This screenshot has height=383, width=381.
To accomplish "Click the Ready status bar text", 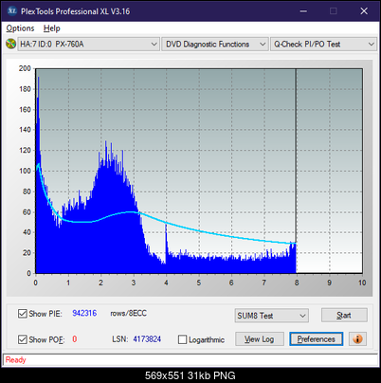I will point(15,360).
